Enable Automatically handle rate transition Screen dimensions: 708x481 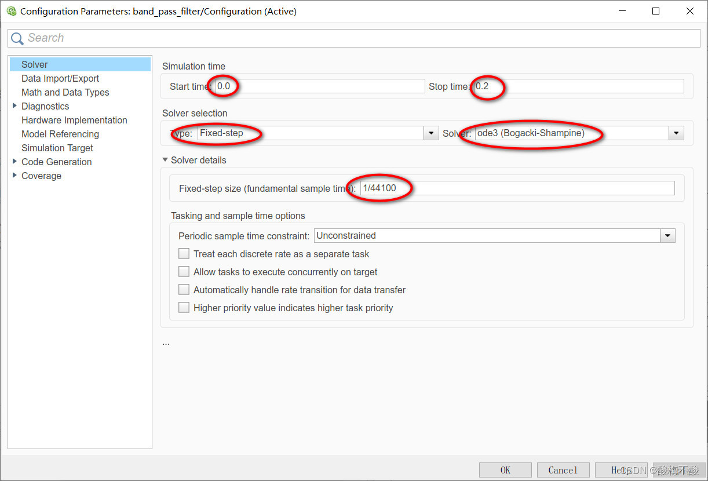tap(184, 290)
